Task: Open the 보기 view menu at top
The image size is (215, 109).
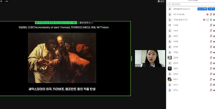Action: coord(161,1)
